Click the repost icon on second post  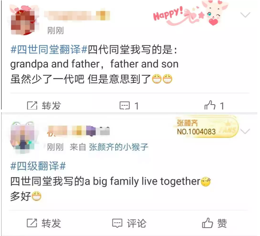[x=32, y=223]
